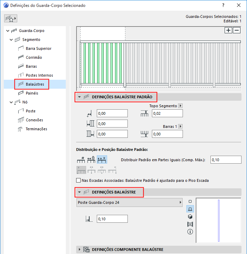The height and width of the screenshot is (254, 247).
Task: Click the baluster elevation preview image
Action: pyautogui.click(x=218, y=220)
